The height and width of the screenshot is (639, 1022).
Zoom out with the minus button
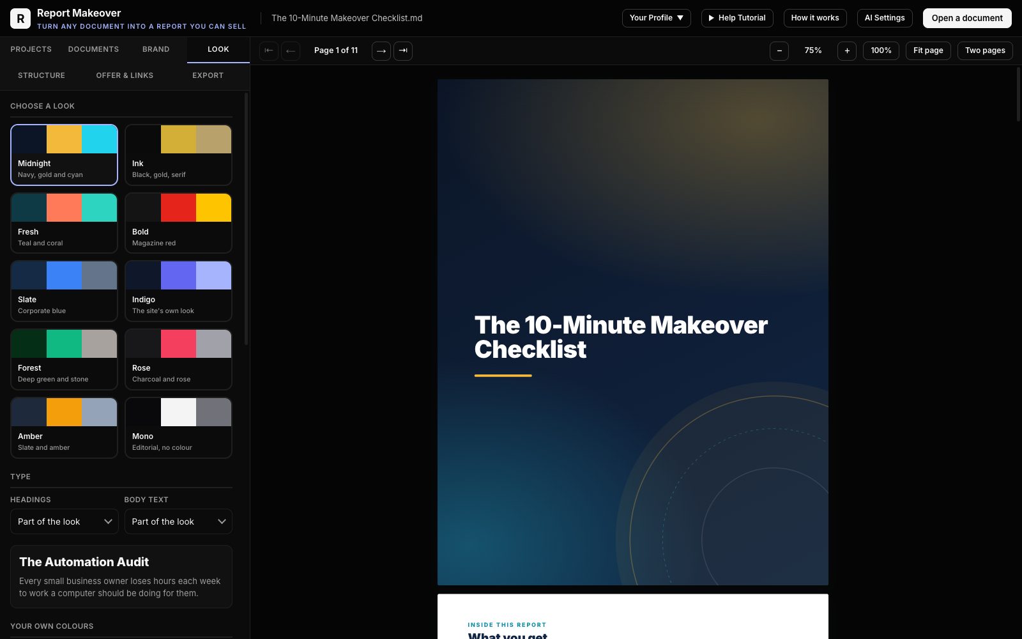[x=779, y=50]
